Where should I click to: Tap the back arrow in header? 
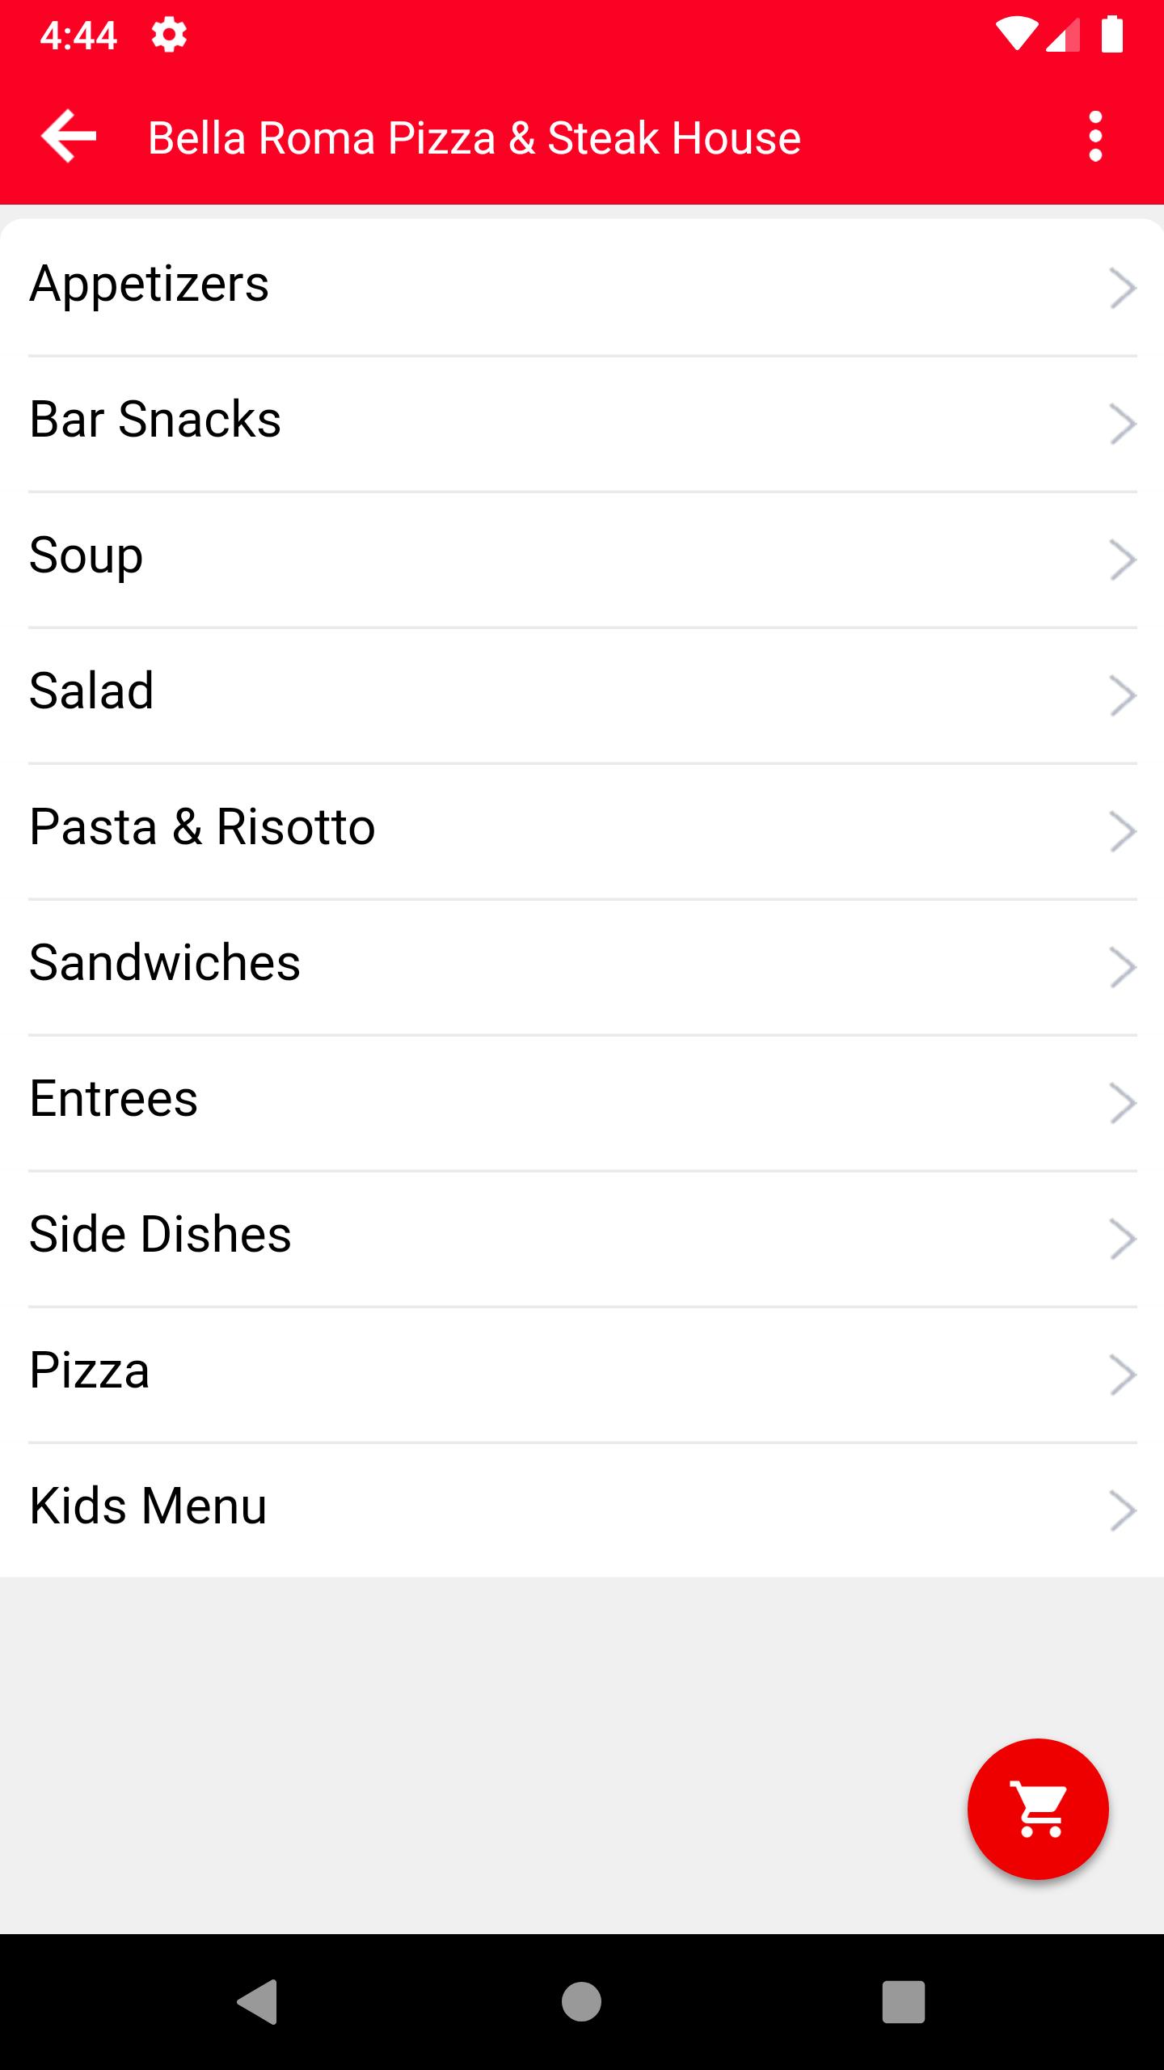pyautogui.click(x=69, y=137)
